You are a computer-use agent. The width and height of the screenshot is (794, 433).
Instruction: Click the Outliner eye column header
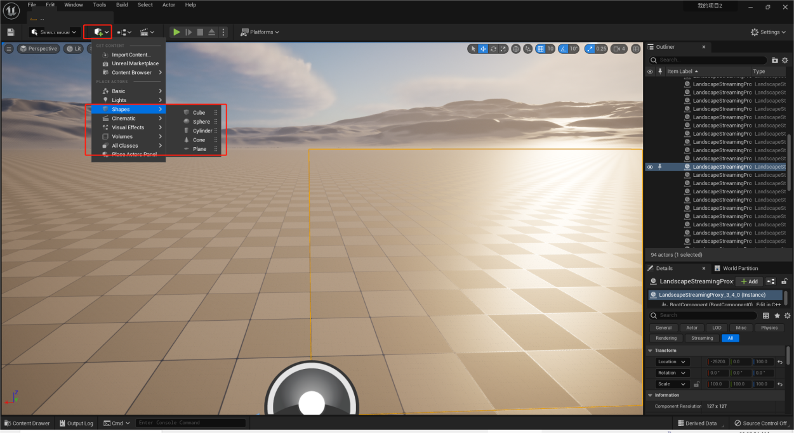click(650, 72)
